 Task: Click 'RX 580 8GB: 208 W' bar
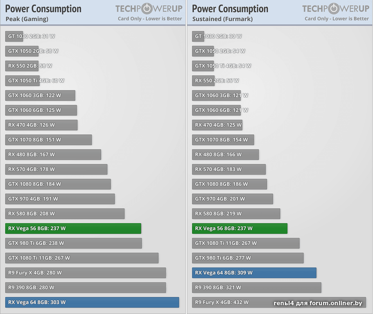65,214
